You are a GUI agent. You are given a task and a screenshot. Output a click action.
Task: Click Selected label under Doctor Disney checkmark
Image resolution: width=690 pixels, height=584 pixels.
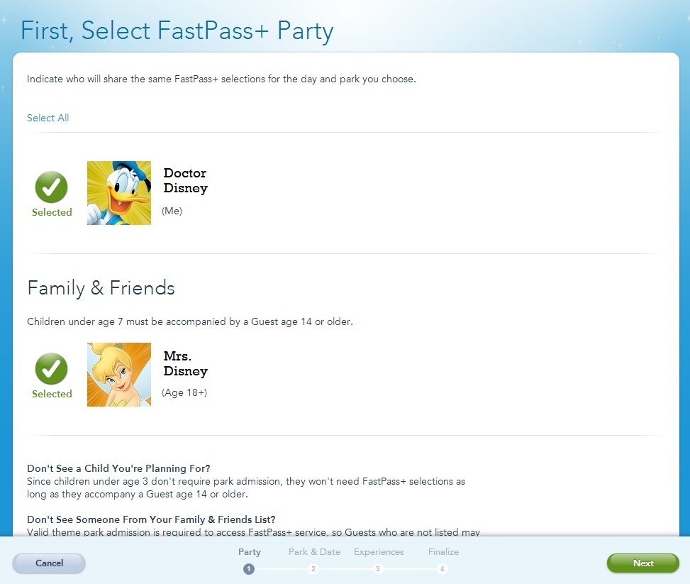(x=52, y=212)
